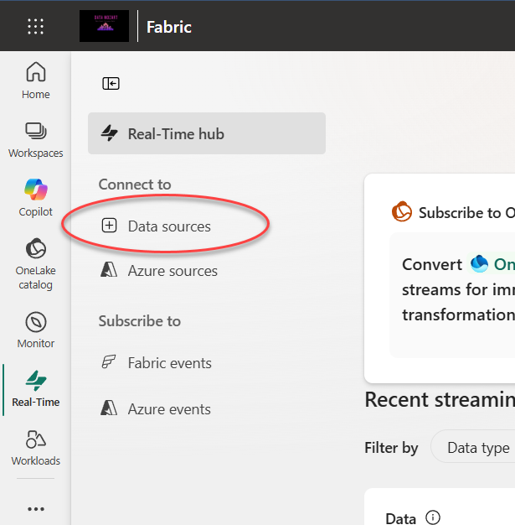515x525 pixels.
Task: Open the Monitor hub icon
Action: 35,330
